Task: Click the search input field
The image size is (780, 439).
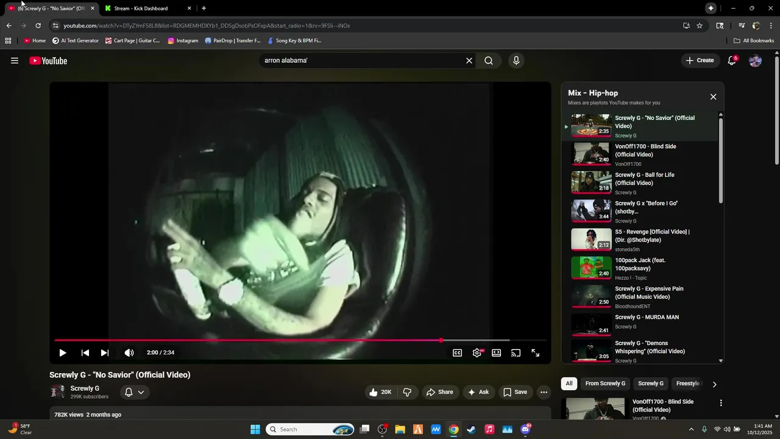Action: (x=363, y=60)
